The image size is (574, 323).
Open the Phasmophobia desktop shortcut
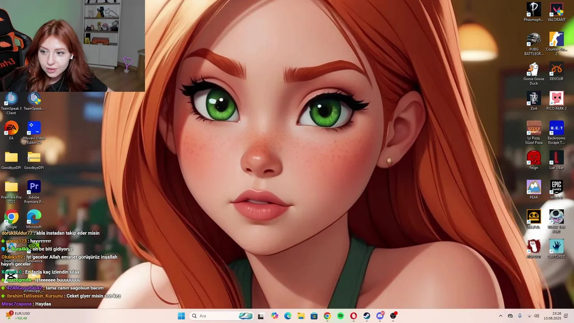[534, 12]
